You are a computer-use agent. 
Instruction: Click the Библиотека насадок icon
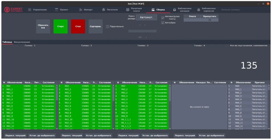pos(175,10)
